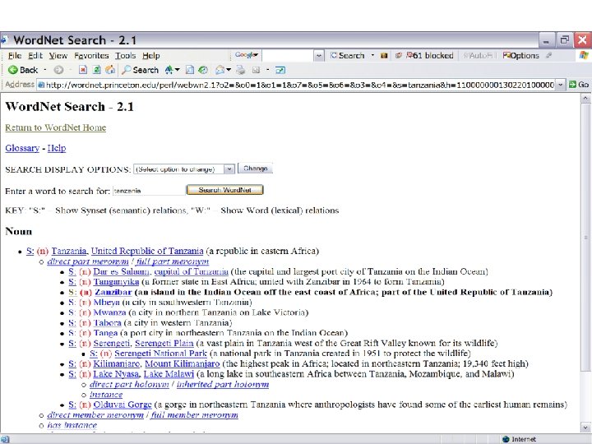592x444 pixels.
Task: Click the Mail envelope toolbar icon
Action: pos(220,70)
